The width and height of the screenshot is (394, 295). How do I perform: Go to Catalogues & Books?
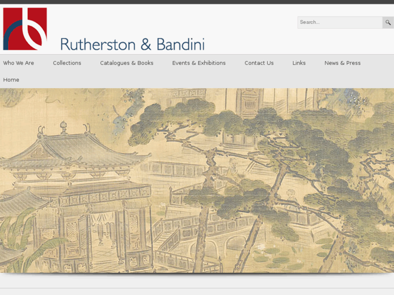point(127,63)
